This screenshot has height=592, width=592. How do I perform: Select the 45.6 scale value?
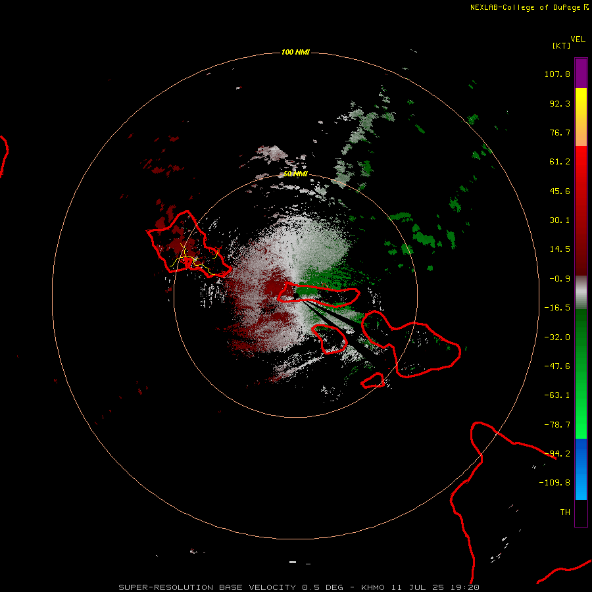[560, 191]
